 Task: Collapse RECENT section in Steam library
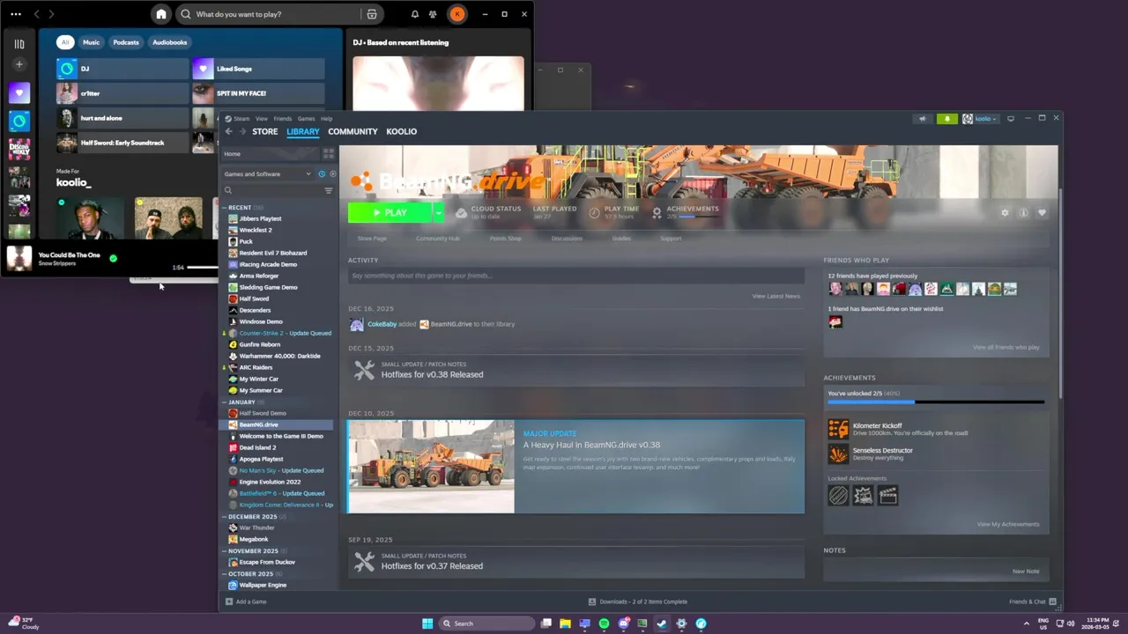point(225,208)
